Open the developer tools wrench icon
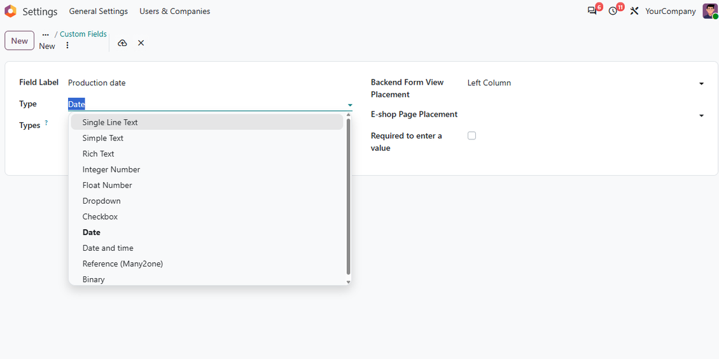Screen dimensions: 719x359 click(x=634, y=11)
